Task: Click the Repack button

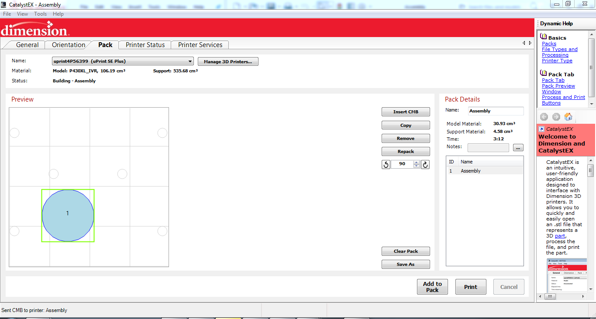Action: (406, 151)
